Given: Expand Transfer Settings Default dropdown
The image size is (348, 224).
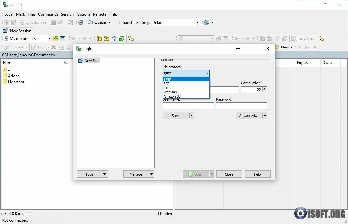Looking at the screenshot, I should click(x=197, y=22).
